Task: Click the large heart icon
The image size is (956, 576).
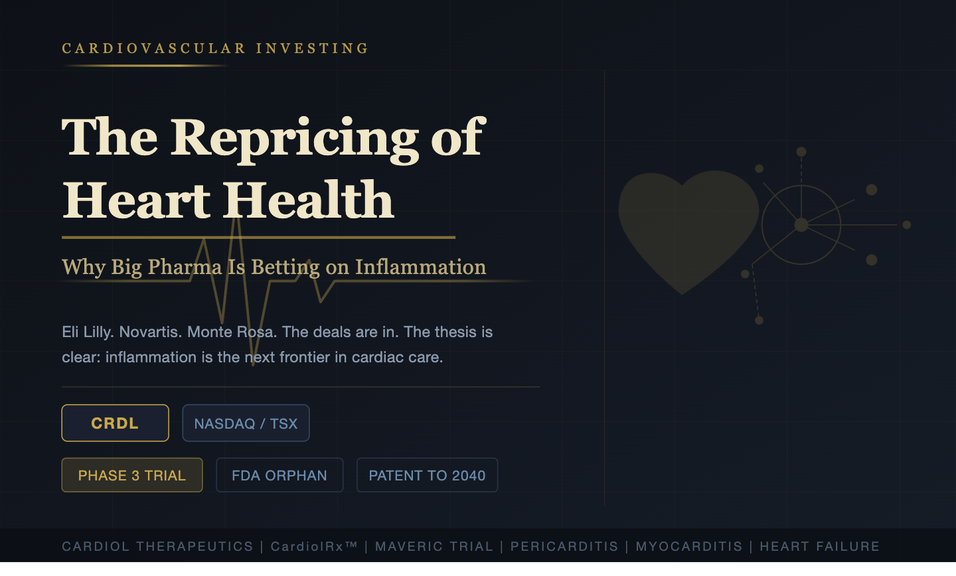Action: [688, 226]
